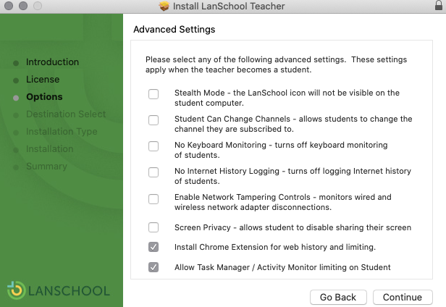Click the Continue button
This screenshot has width=446, height=307.
(403, 297)
